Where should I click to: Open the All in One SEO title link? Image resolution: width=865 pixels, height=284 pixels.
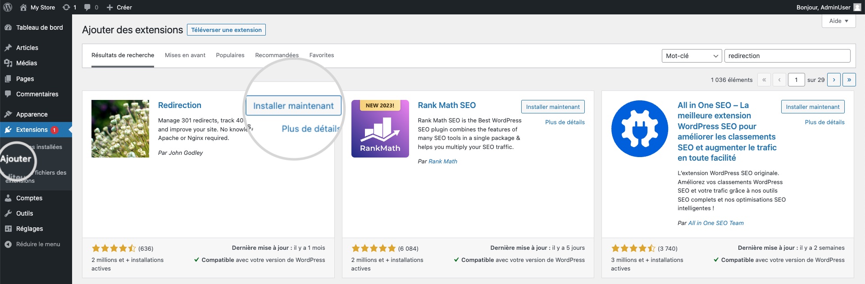[727, 131]
